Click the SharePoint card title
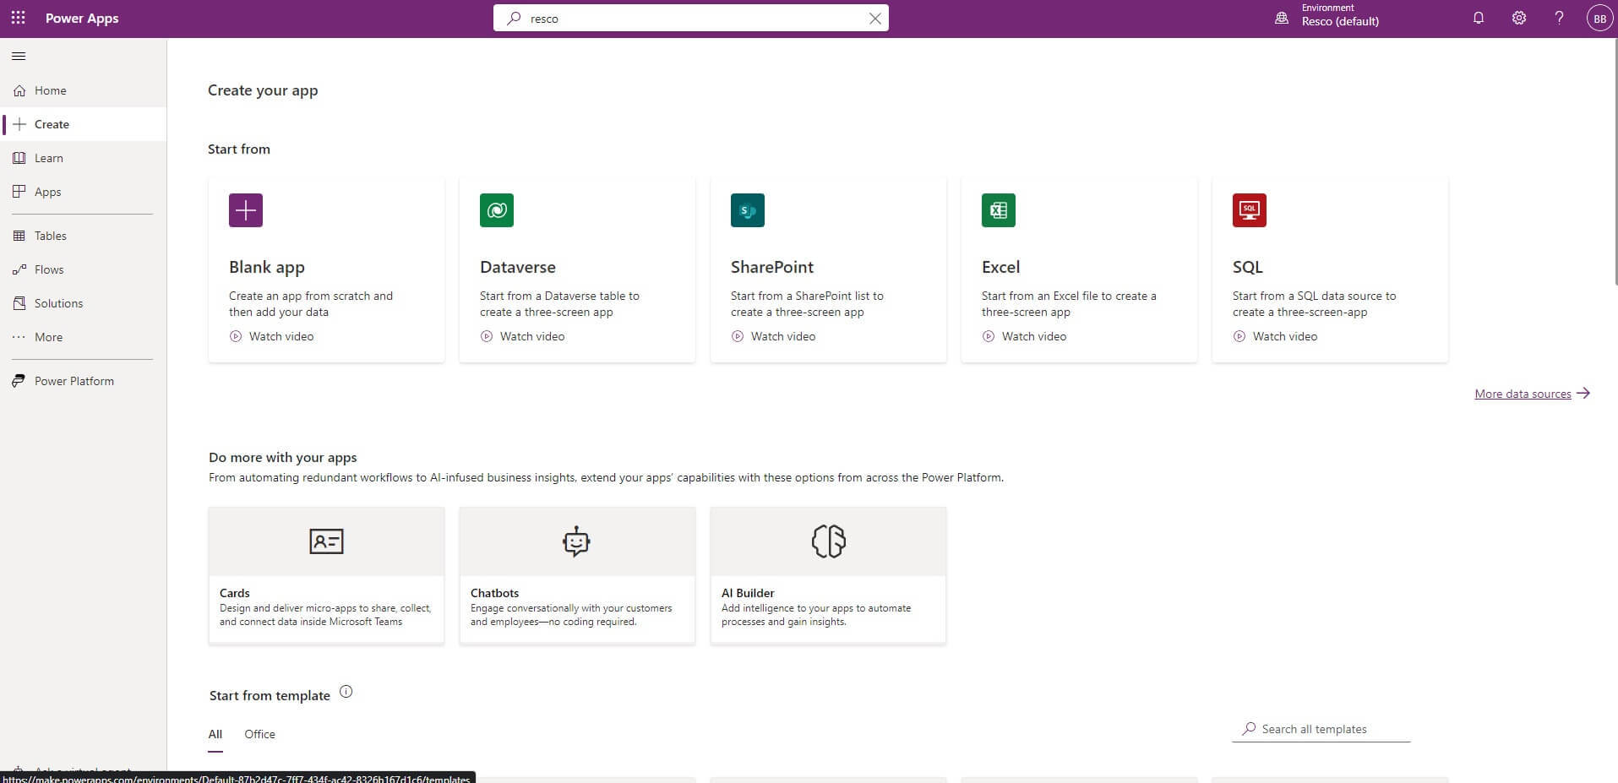This screenshot has width=1618, height=783. pos(772,267)
